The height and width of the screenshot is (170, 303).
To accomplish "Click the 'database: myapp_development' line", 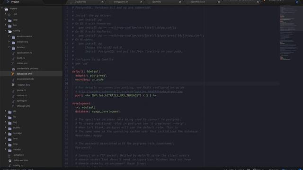I will (98, 111).
